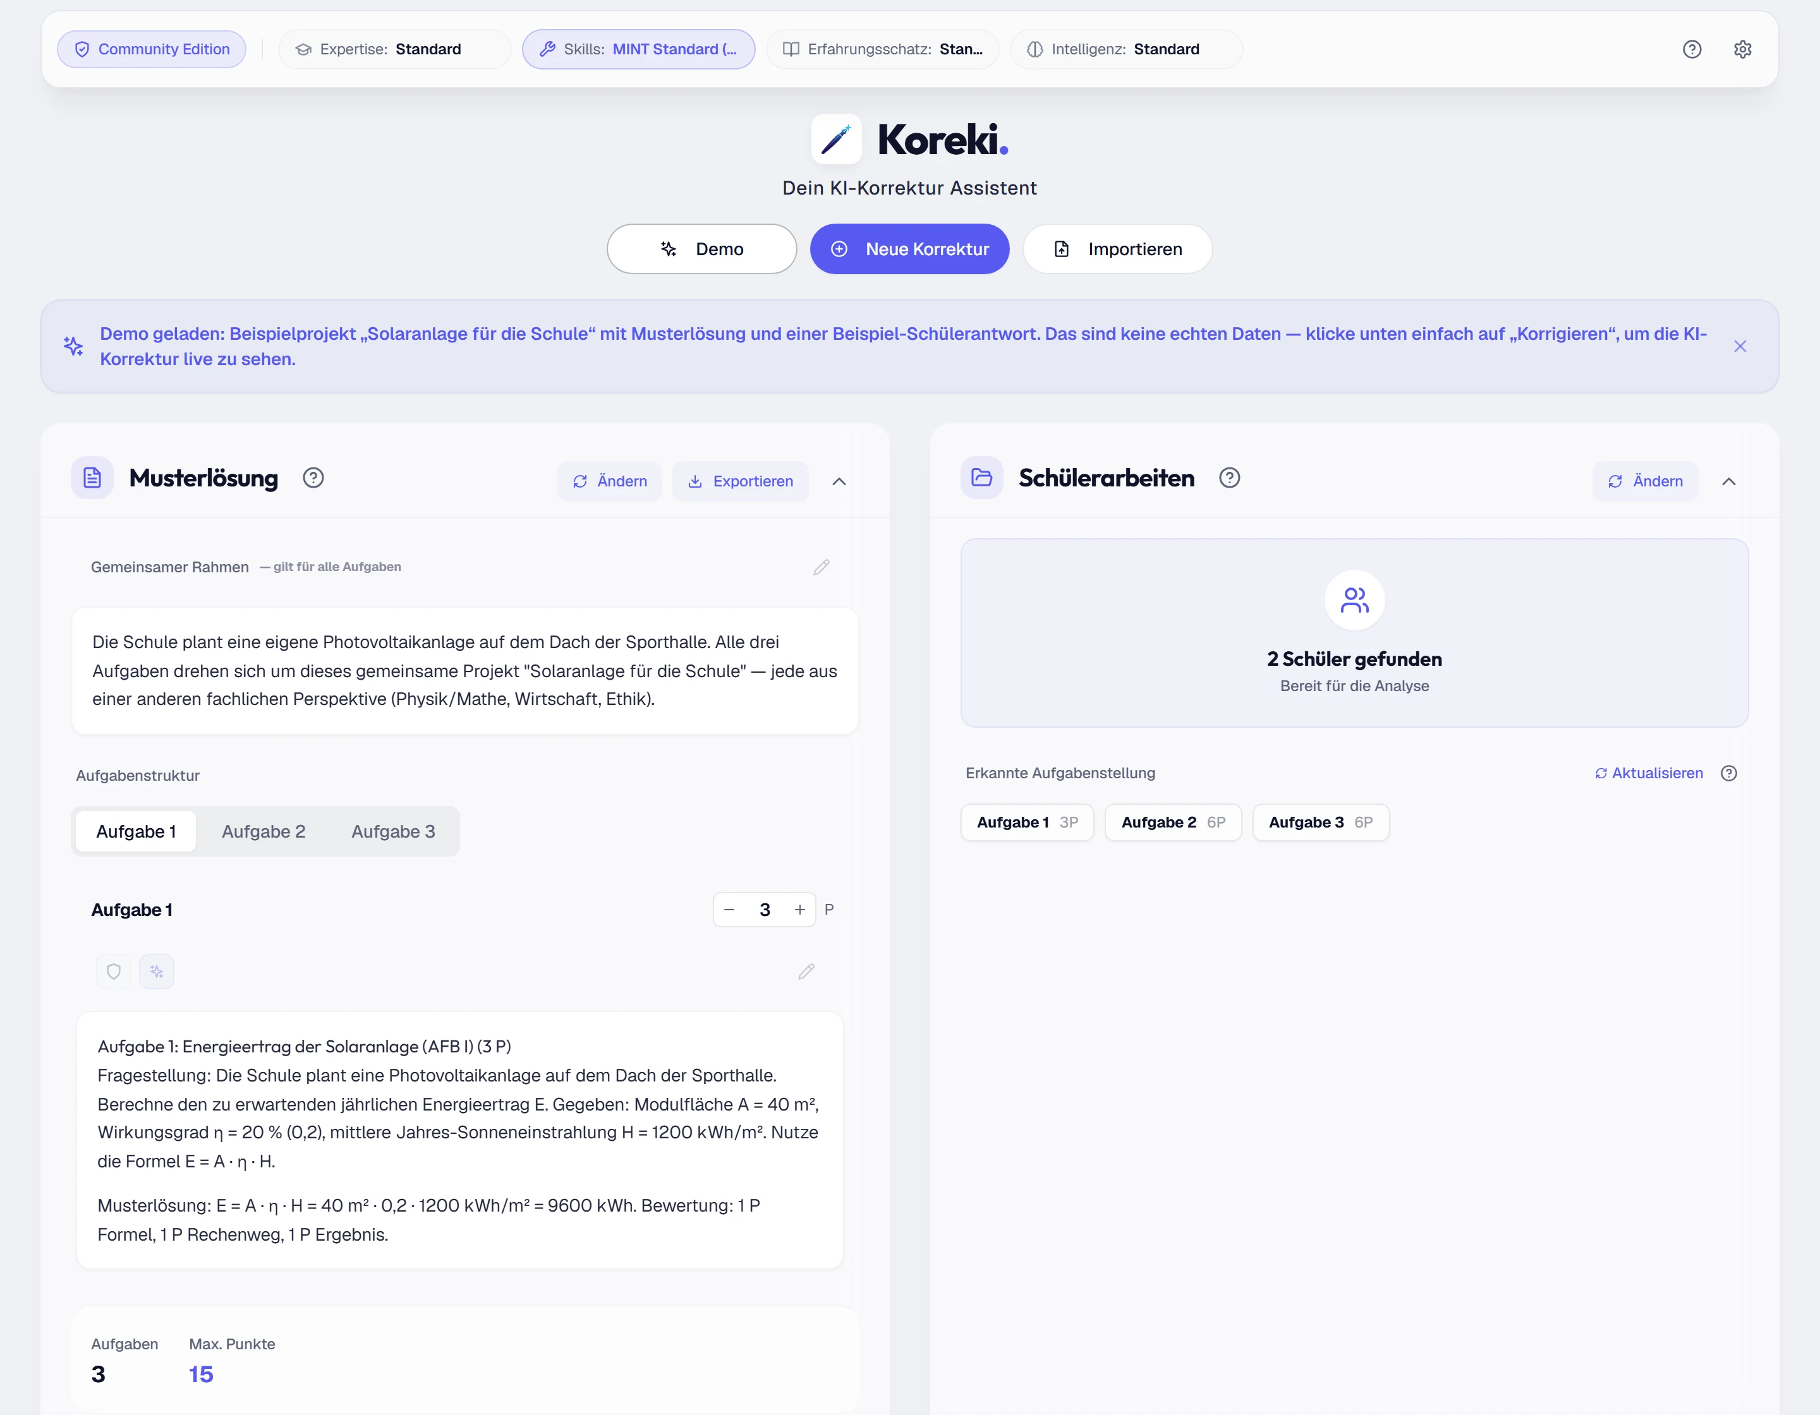Collapse the Musterlösung panel chevron

click(839, 481)
